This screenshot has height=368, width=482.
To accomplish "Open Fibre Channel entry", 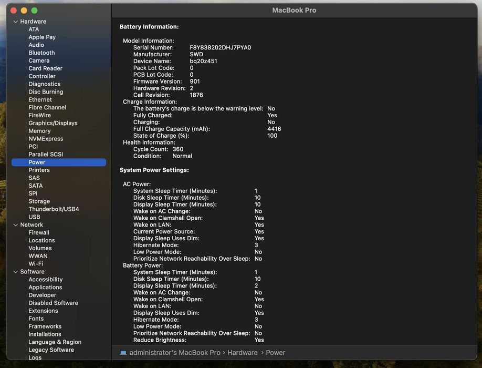I will click(x=47, y=107).
